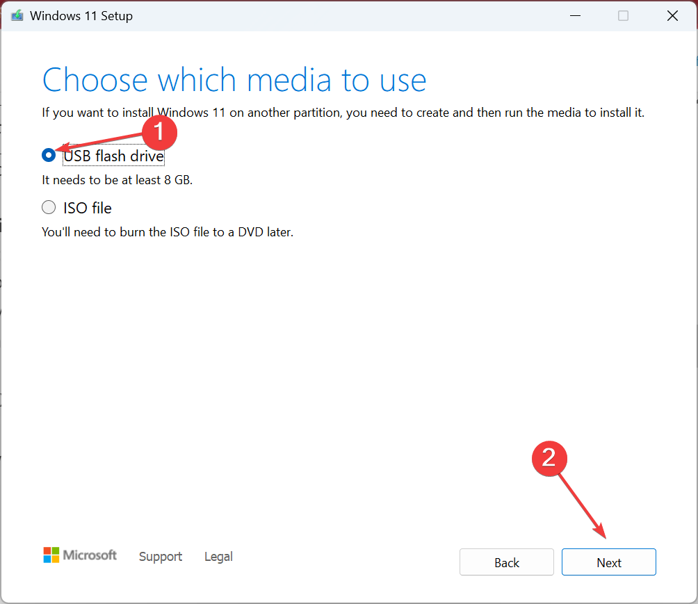Click the ISO file text label
This screenshot has width=698, height=604.
pos(86,207)
